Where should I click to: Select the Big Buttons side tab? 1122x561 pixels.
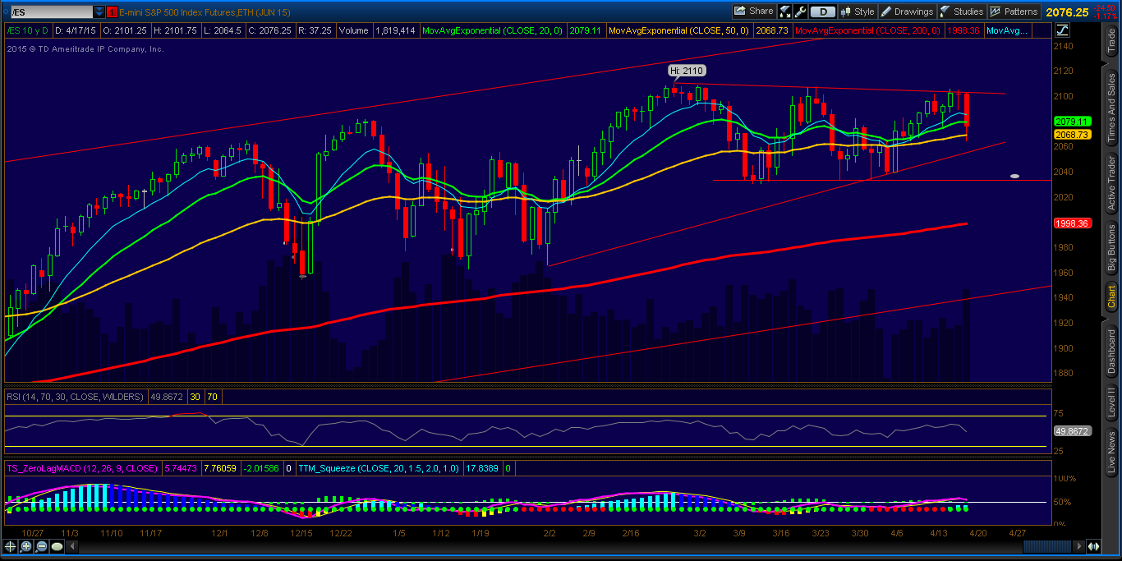(x=1111, y=247)
